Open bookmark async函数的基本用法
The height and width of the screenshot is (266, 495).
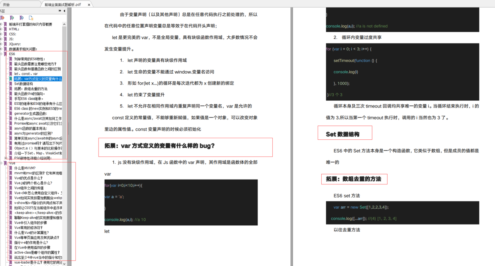pyautogui.click(x=30, y=129)
